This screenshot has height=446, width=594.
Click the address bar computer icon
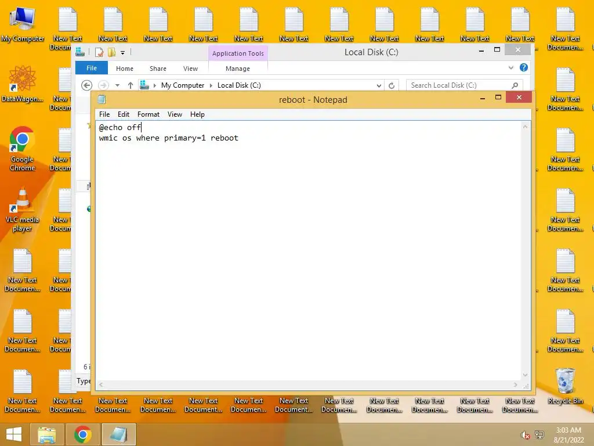pos(144,85)
